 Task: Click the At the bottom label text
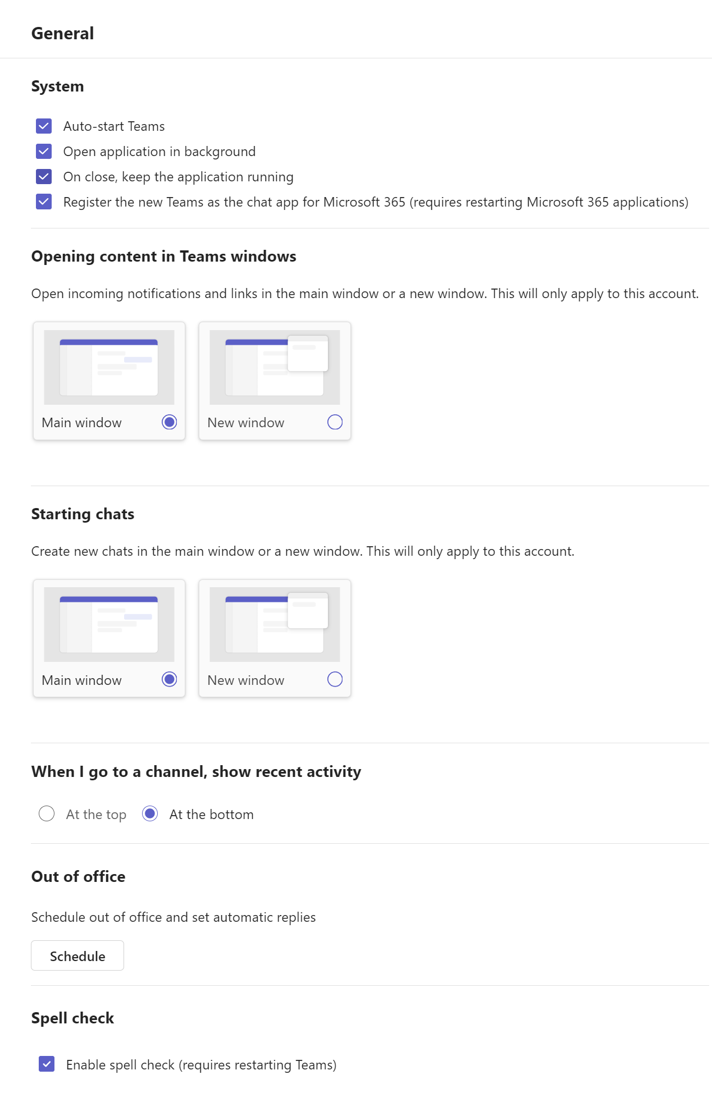[x=211, y=815]
